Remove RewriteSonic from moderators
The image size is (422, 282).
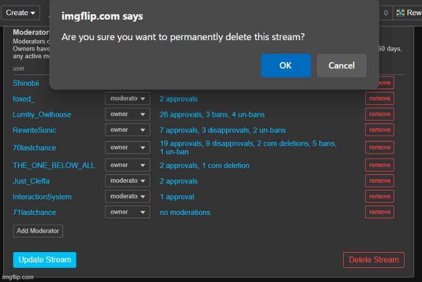tap(380, 130)
